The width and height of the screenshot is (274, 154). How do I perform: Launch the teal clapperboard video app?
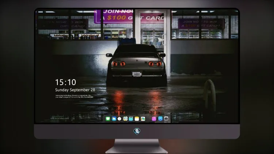pos(131,119)
